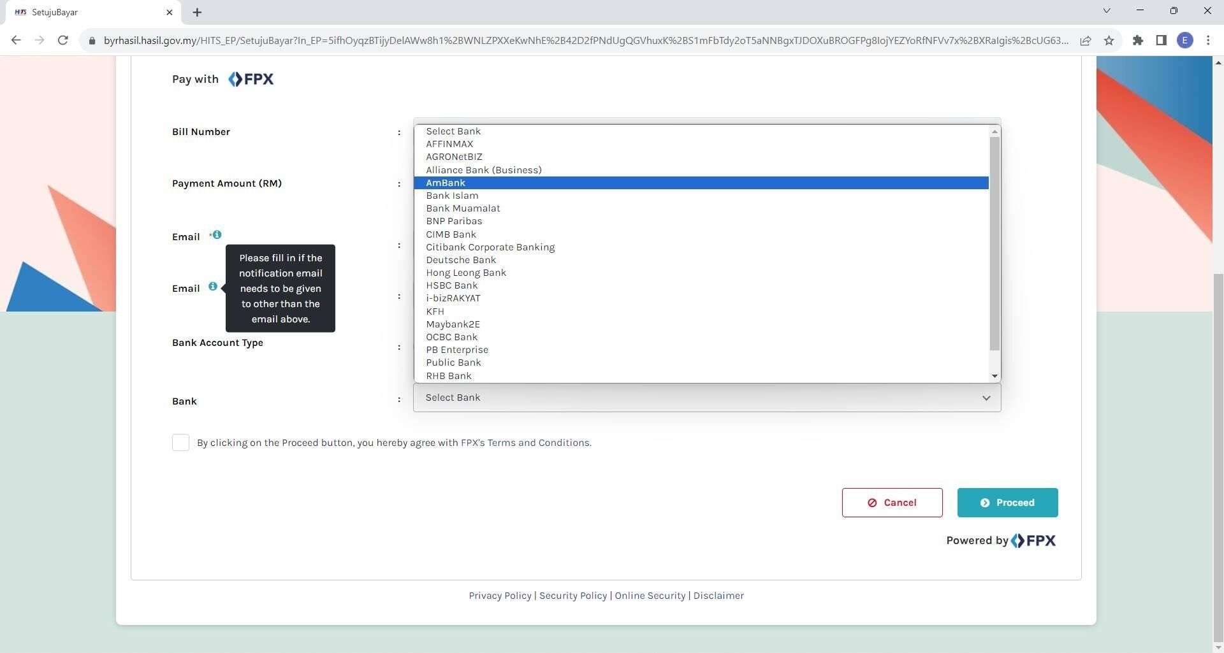Viewport: 1224px width, 653px height.
Task: Click the info icon beside second Email
Action: coord(213,287)
